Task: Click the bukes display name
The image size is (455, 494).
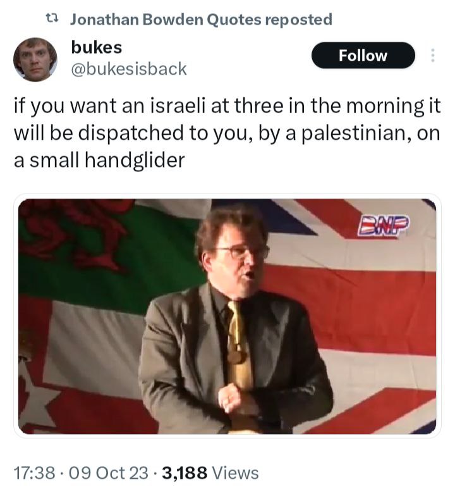Action: pyautogui.click(x=96, y=47)
